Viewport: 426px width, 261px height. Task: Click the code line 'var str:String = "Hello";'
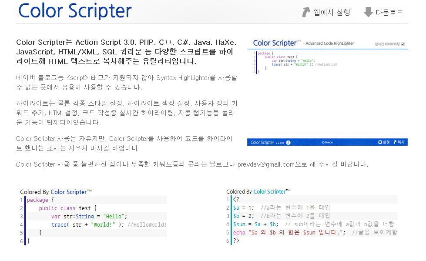tap(89, 217)
